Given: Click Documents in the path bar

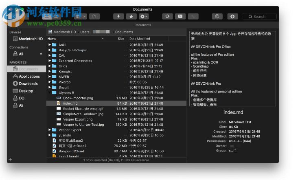Looking at the screenshot, I should 124,32.
